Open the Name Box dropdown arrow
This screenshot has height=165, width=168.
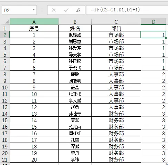pyautogui.click(x=33, y=10)
